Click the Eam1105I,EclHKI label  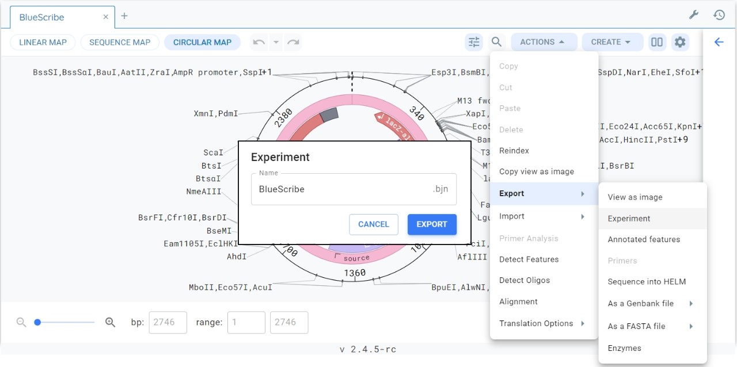pyautogui.click(x=201, y=244)
